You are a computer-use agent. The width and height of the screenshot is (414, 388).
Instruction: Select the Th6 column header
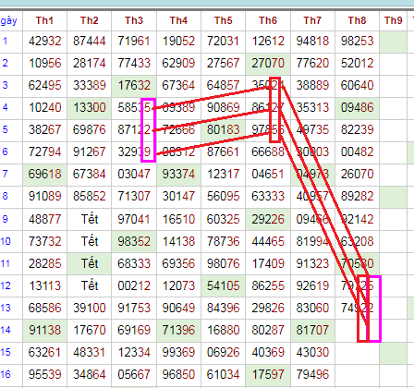point(268,20)
